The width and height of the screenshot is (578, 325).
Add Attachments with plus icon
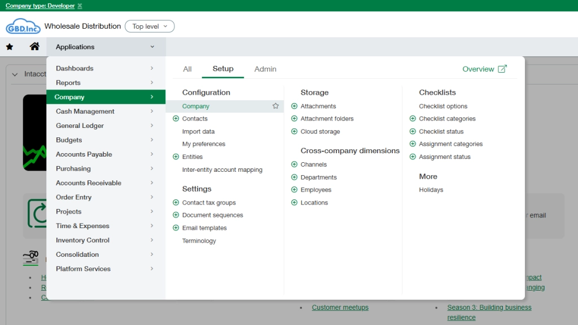tap(294, 106)
